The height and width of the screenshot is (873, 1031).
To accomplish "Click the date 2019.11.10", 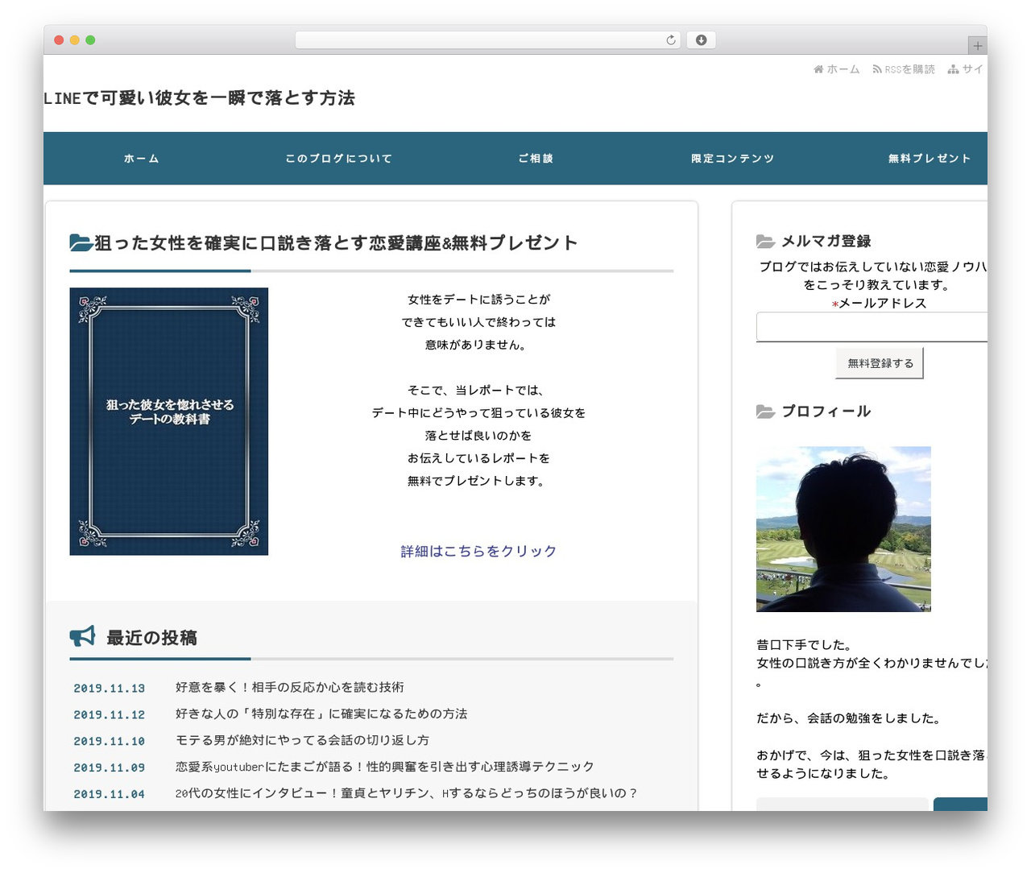I will (110, 742).
